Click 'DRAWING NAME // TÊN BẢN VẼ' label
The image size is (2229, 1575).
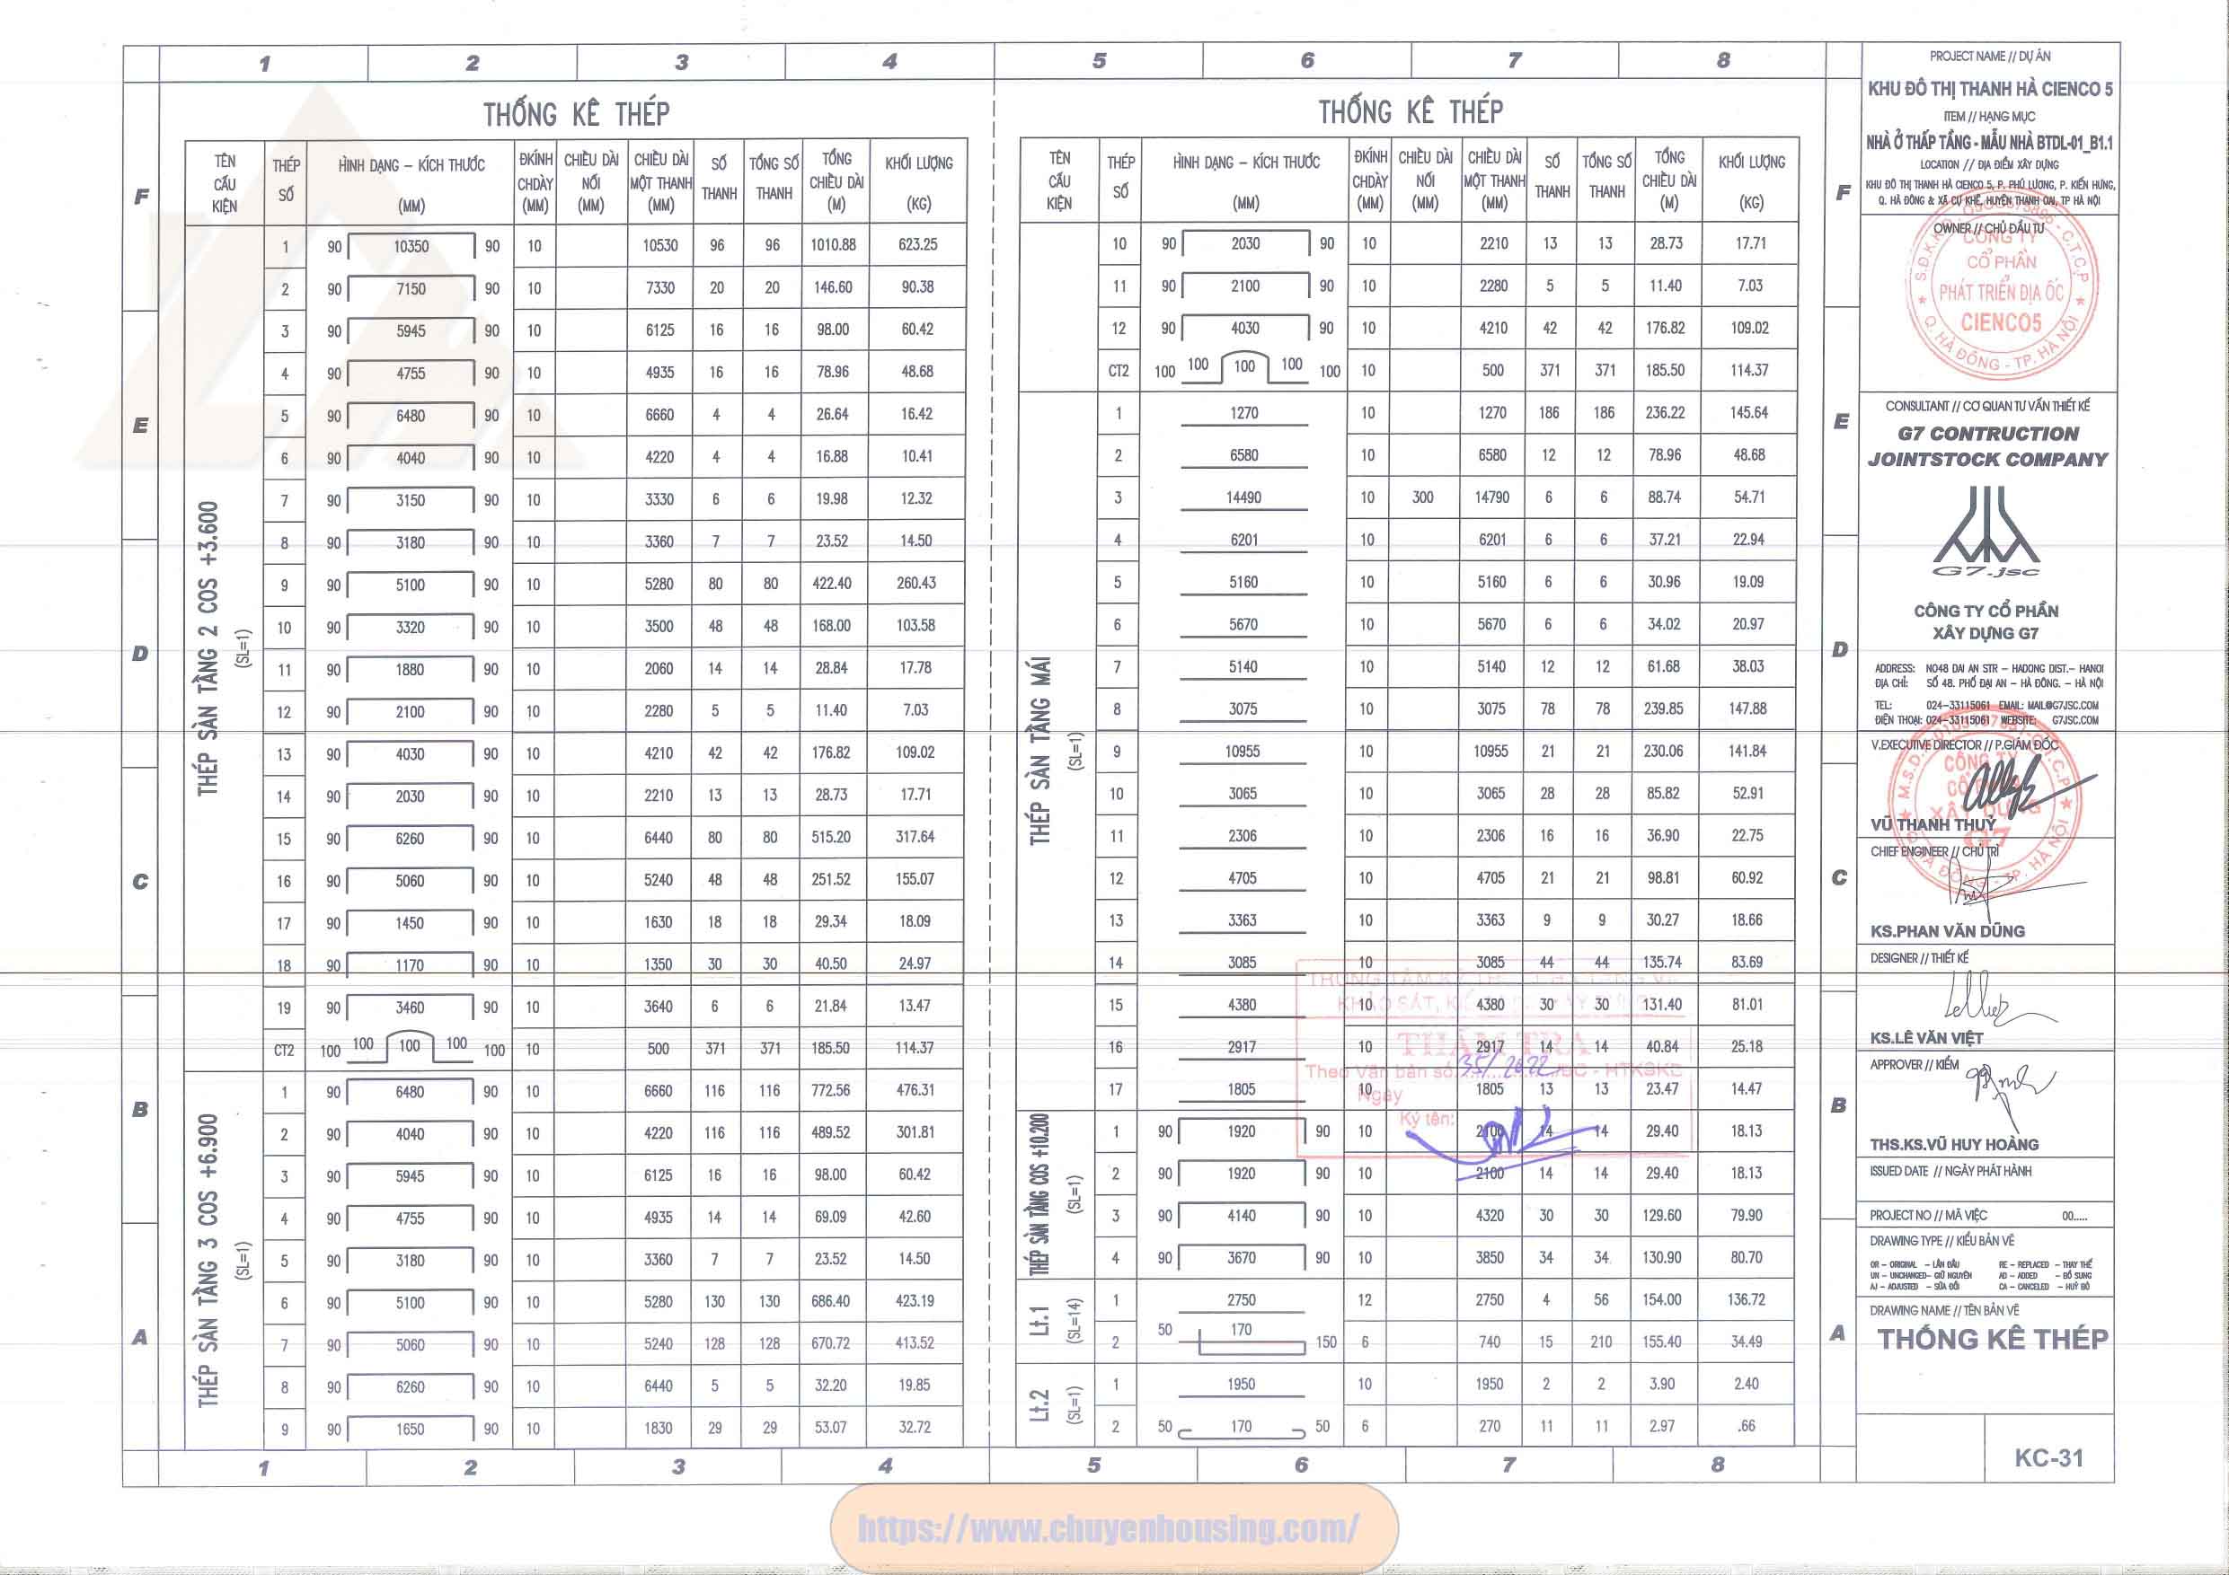pyautogui.click(x=1943, y=1310)
